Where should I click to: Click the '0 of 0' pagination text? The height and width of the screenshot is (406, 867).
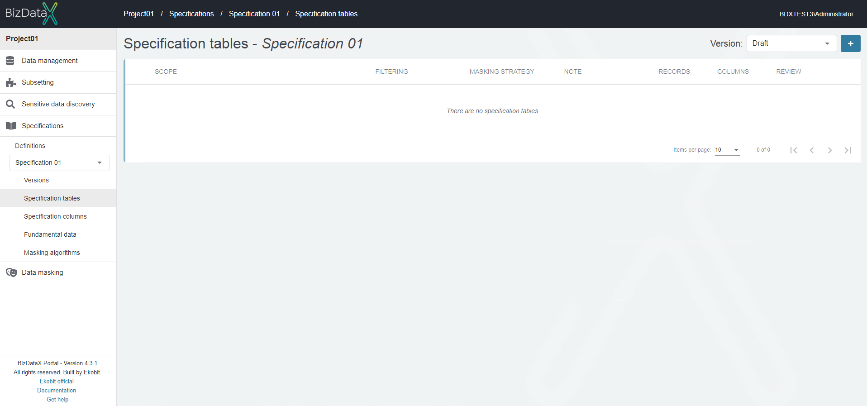pyautogui.click(x=763, y=150)
